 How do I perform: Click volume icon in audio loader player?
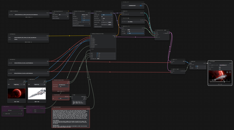coord(19,114)
